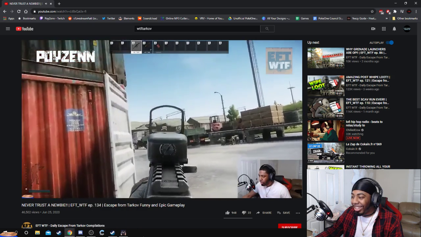421x237 pixels.
Task: Open ChilledCow channel name
Action: [x=353, y=130]
